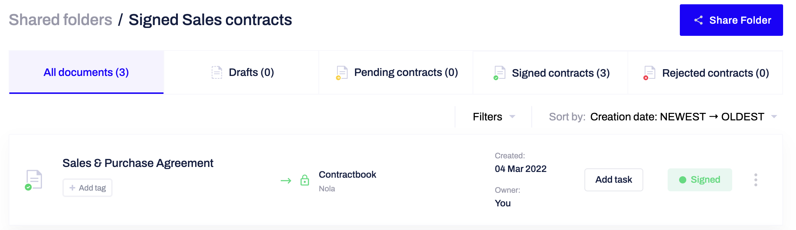The image size is (796, 230).
Task: Click the Rejected contracts red-x document icon
Action: [649, 73]
